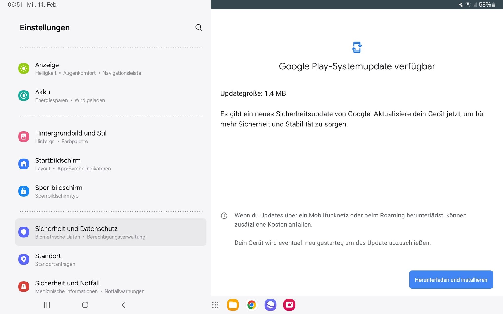Viewport: 503px width, 314px height.
Task: Tap the Startbildschirm house icon
Action: (x=24, y=164)
